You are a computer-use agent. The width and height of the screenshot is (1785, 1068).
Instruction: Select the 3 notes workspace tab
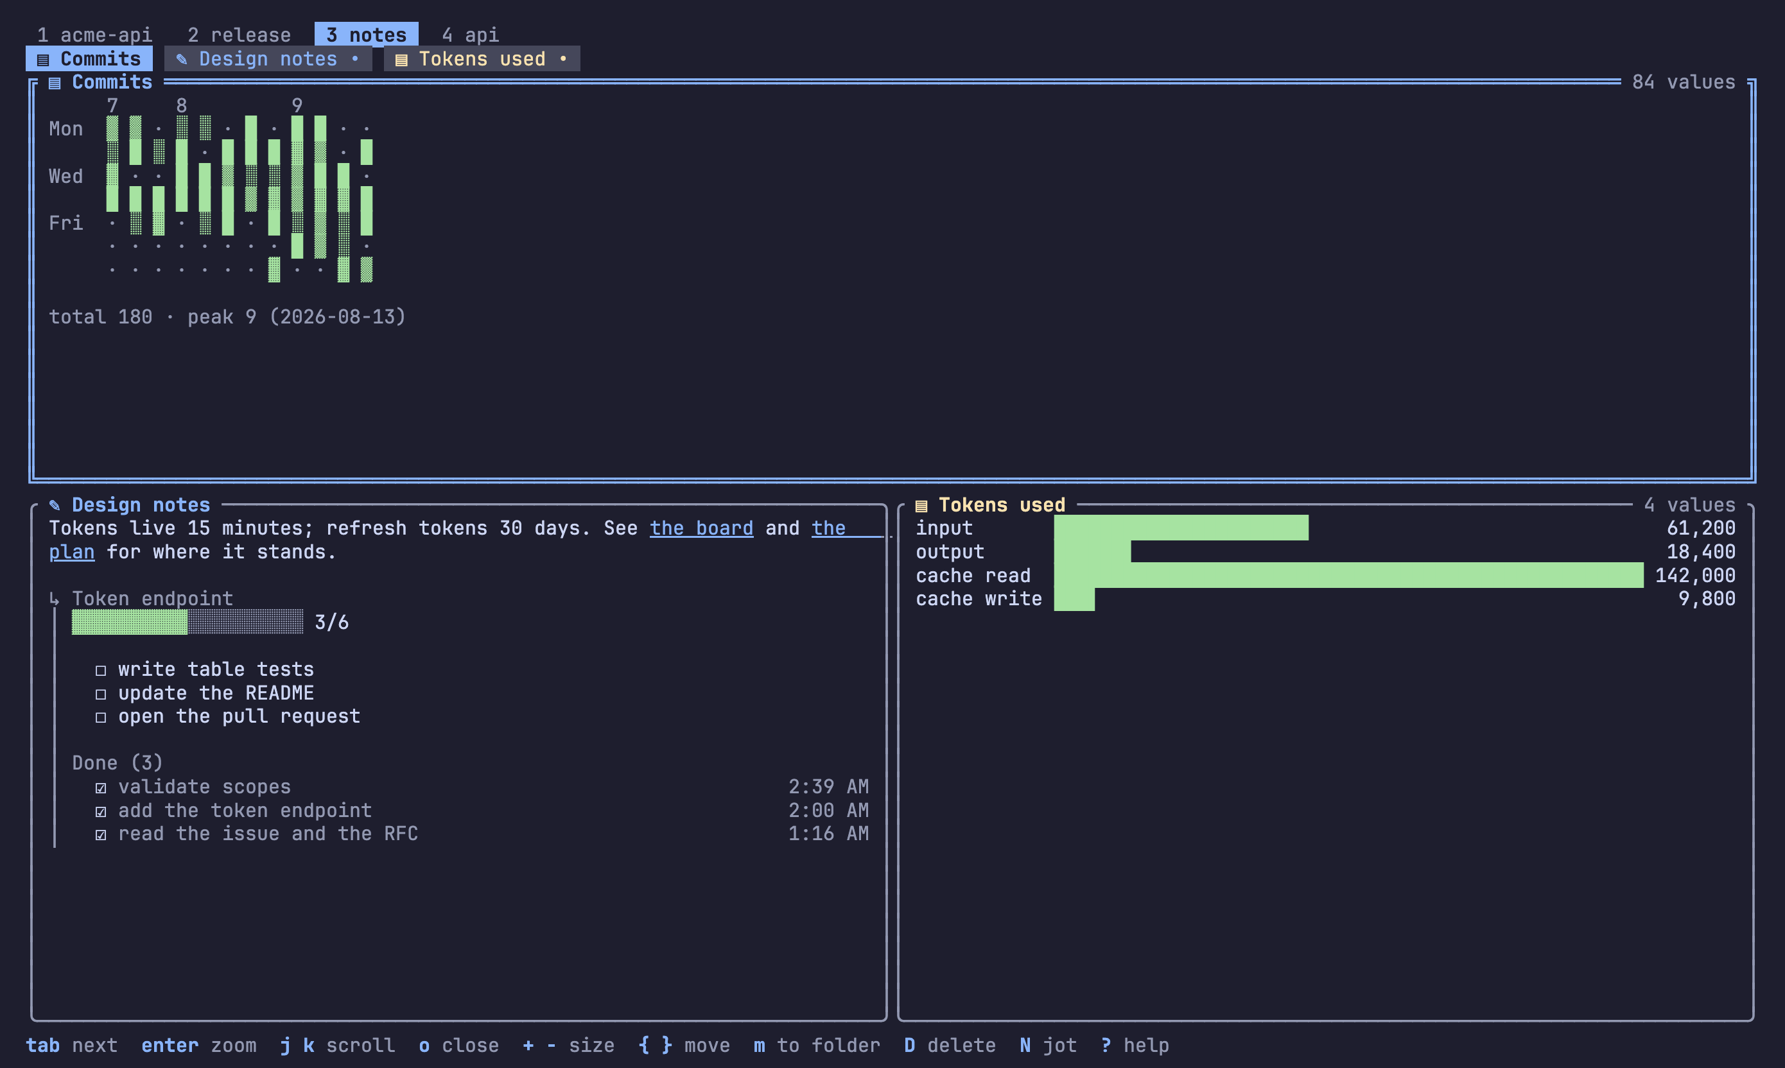point(367,35)
